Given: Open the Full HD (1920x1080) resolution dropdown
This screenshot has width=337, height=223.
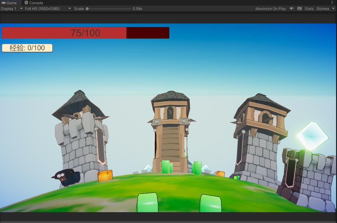Looking at the screenshot, I should [48, 8].
